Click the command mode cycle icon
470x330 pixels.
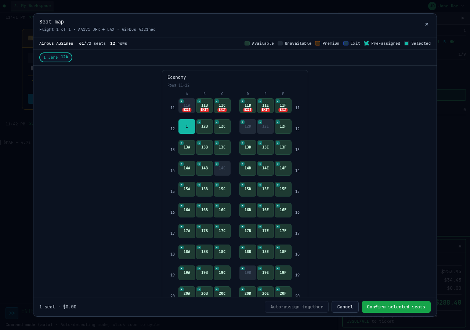click(x=12, y=313)
